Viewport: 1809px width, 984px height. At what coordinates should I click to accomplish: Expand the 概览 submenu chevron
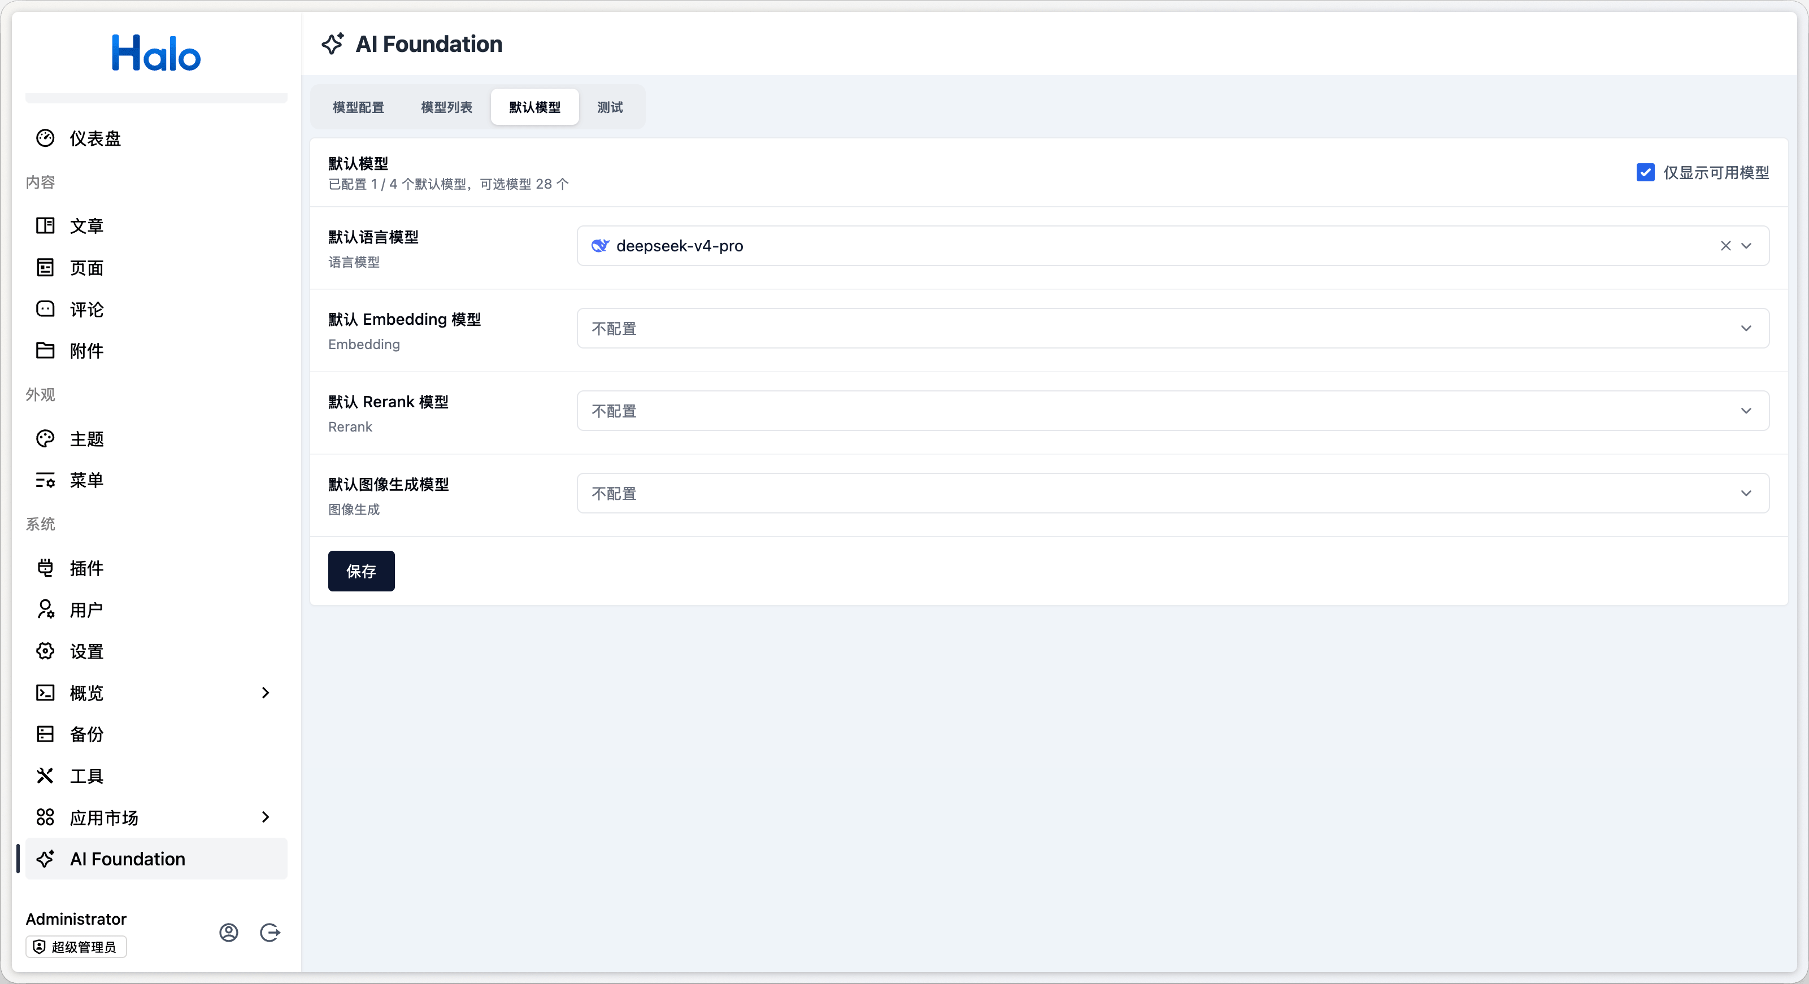[266, 693]
